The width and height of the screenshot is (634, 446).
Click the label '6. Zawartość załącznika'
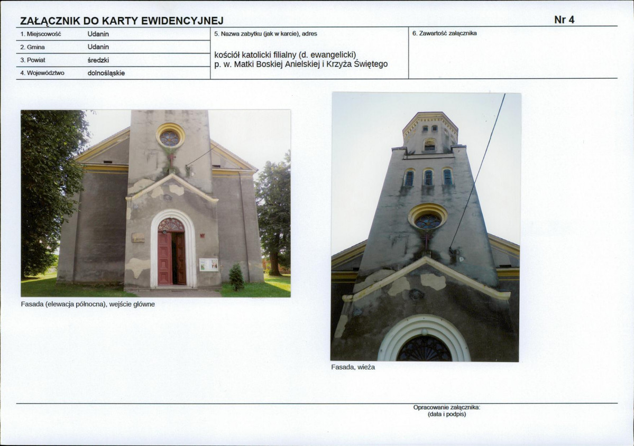(x=444, y=33)
